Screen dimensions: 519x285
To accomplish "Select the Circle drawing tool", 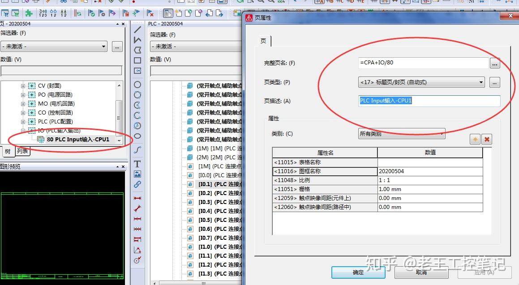I will coord(137,85).
